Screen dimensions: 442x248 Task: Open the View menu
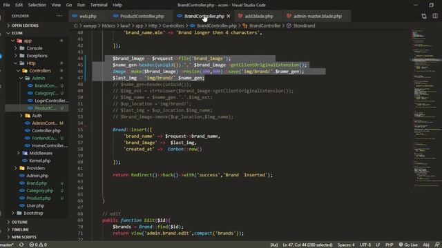tap(56, 5)
